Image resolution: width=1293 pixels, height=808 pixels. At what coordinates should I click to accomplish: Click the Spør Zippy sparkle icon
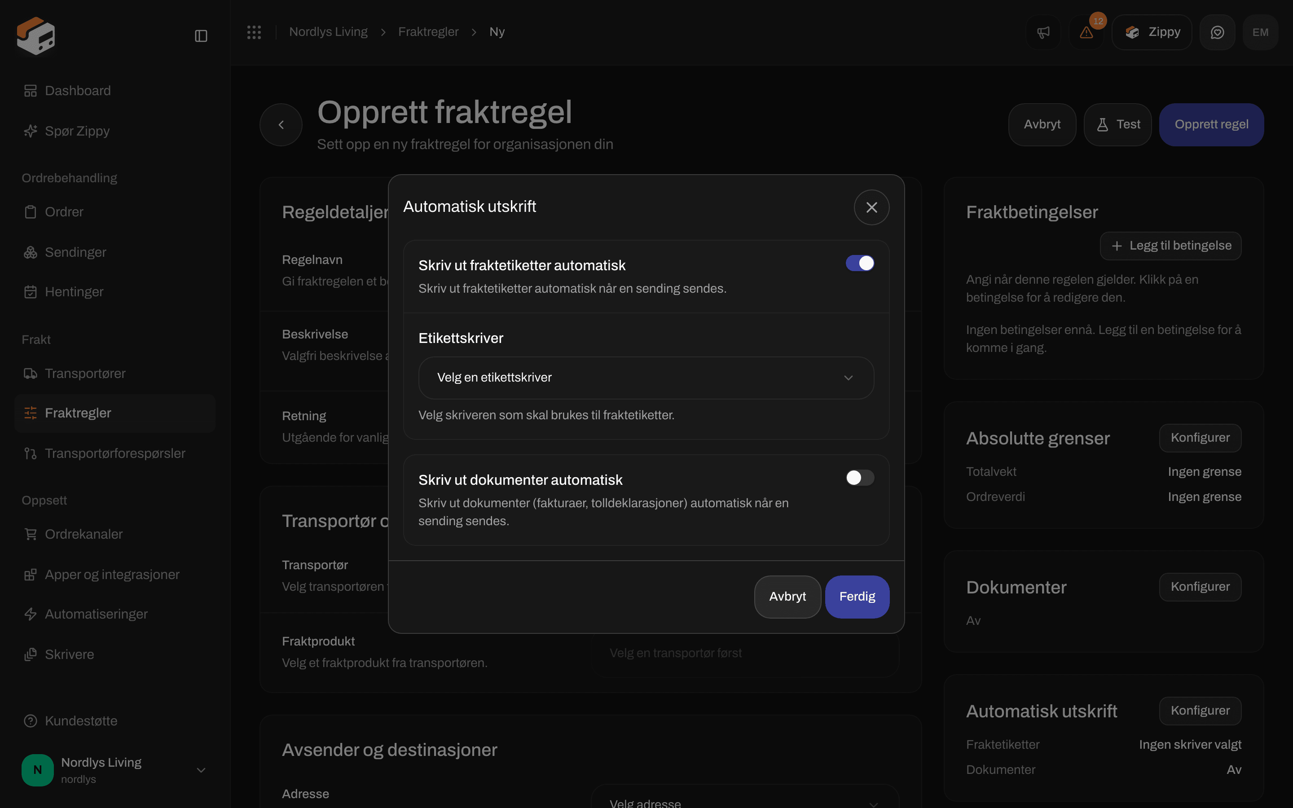click(31, 131)
